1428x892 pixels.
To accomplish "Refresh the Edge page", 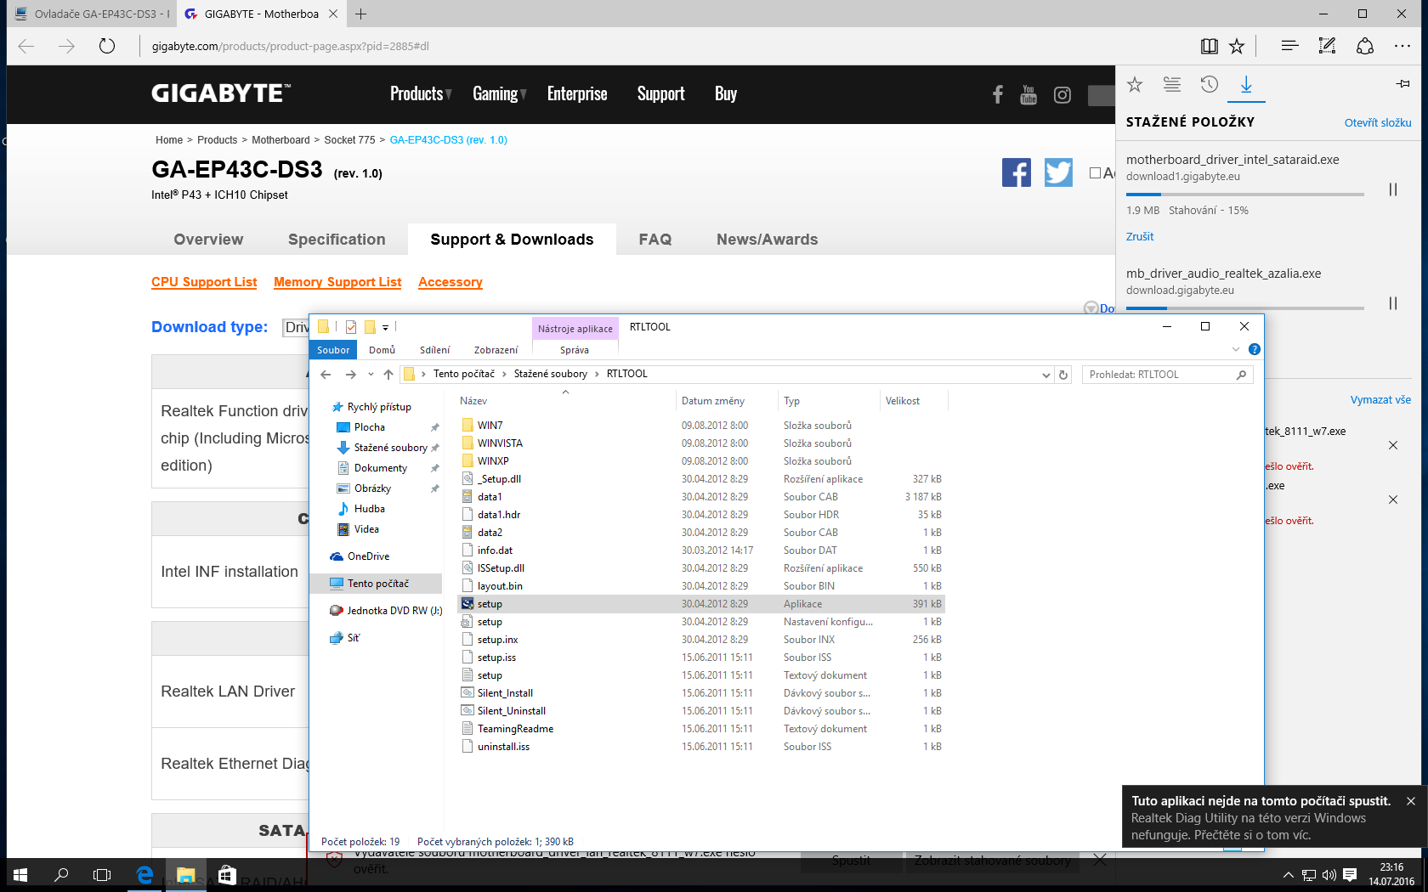I will pyautogui.click(x=106, y=46).
